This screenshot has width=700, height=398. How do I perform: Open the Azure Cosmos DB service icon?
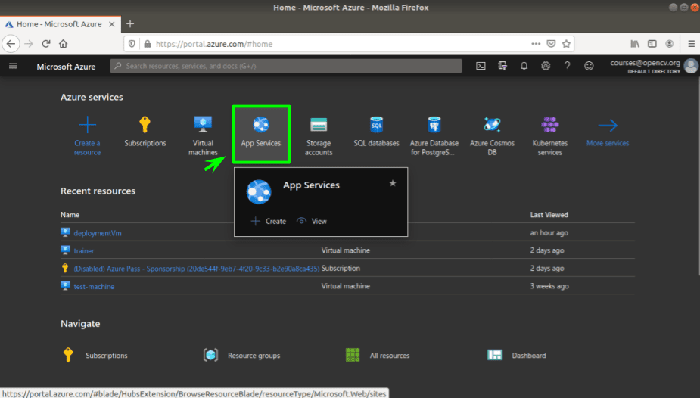coord(492,125)
